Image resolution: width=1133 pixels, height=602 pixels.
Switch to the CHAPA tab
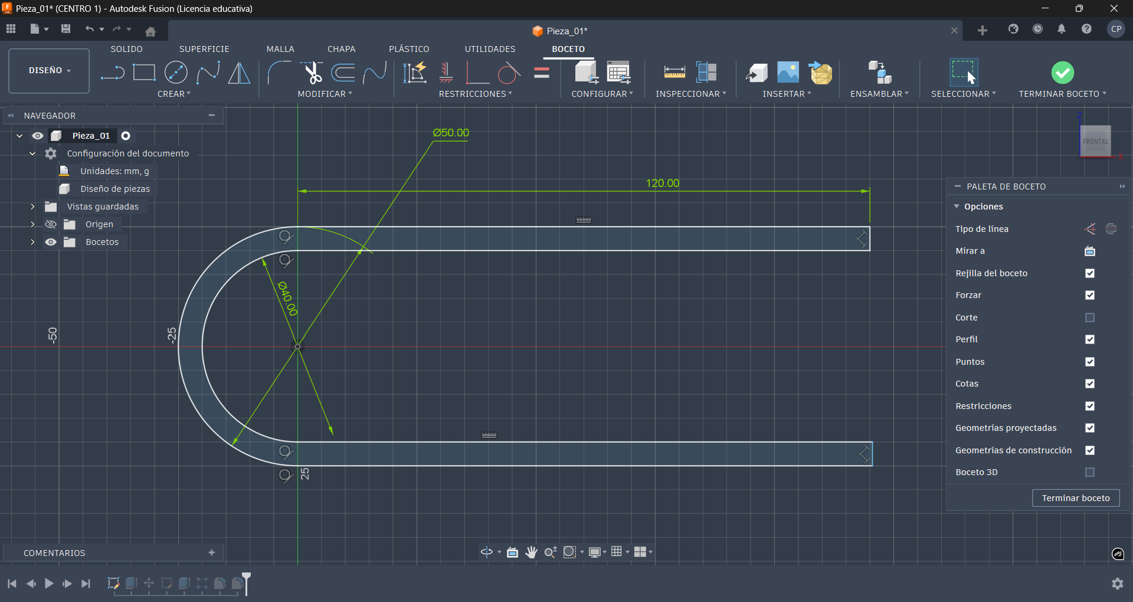[x=342, y=49]
